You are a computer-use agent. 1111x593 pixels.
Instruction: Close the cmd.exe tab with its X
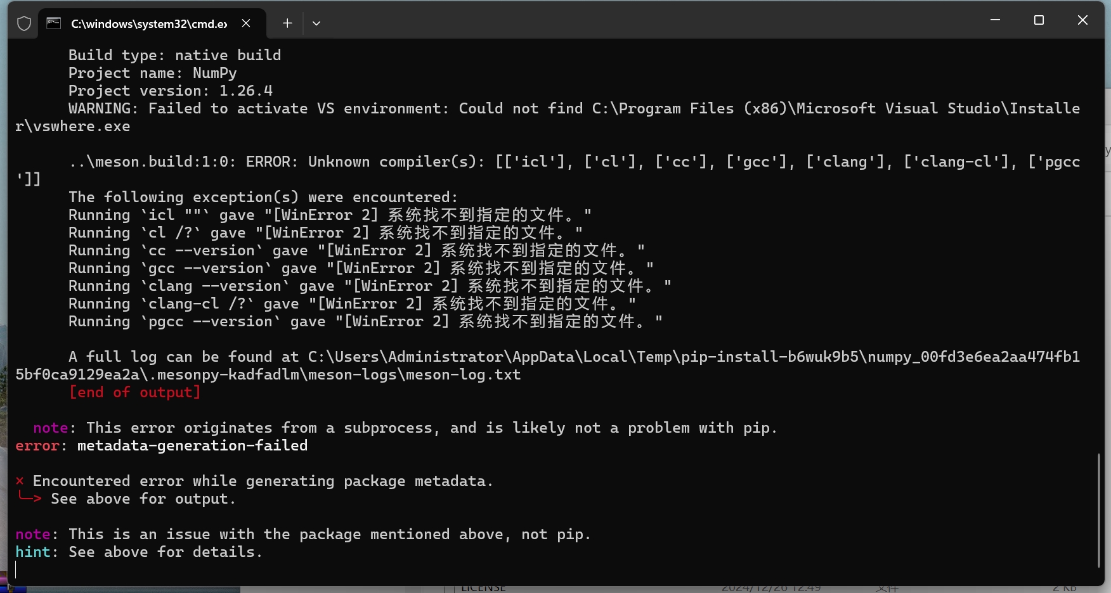point(246,23)
